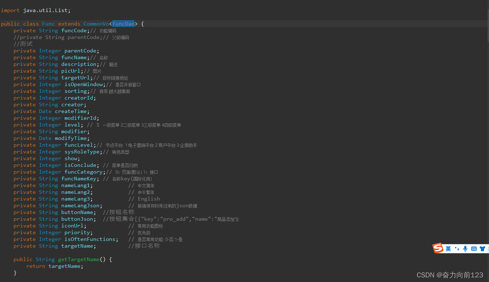Click the picUrl field name
489x282 pixels.
point(71,71)
